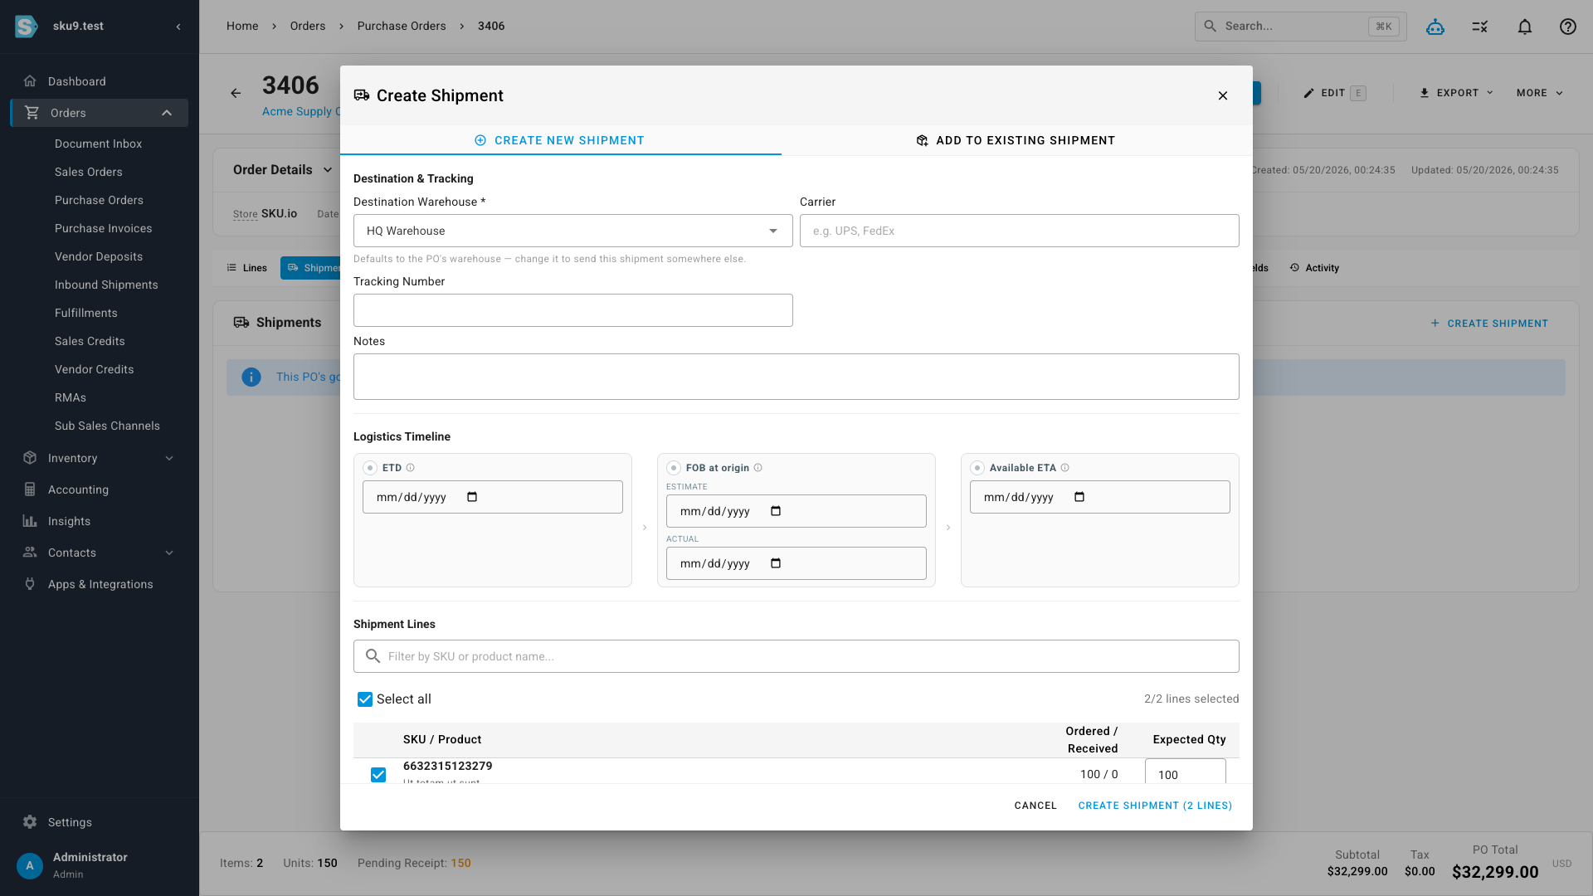Open Inbound Shipments in the sidebar
This screenshot has width=1593, height=896.
click(x=106, y=285)
